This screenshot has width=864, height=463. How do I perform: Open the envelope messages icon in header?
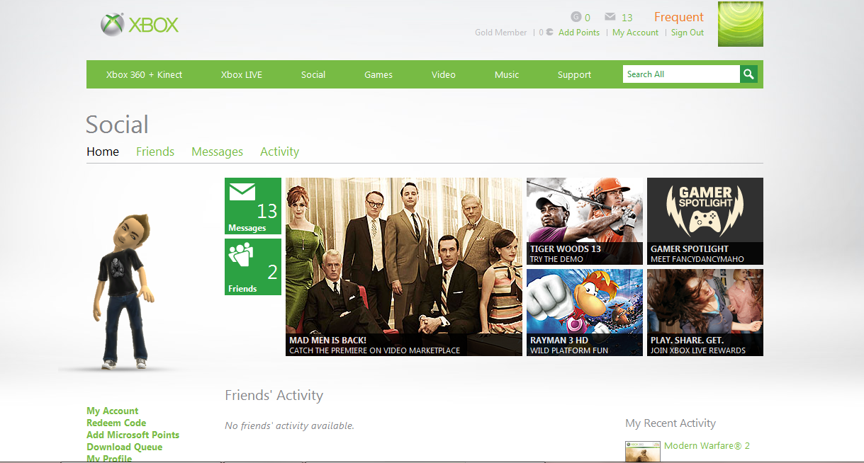click(x=610, y=17)
